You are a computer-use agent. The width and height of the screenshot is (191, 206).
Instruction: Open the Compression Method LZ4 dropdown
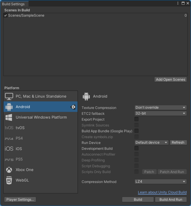[160, 182]
